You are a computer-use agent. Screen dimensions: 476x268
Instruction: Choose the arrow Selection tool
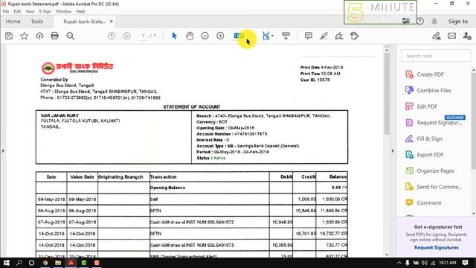click(174, 36)
